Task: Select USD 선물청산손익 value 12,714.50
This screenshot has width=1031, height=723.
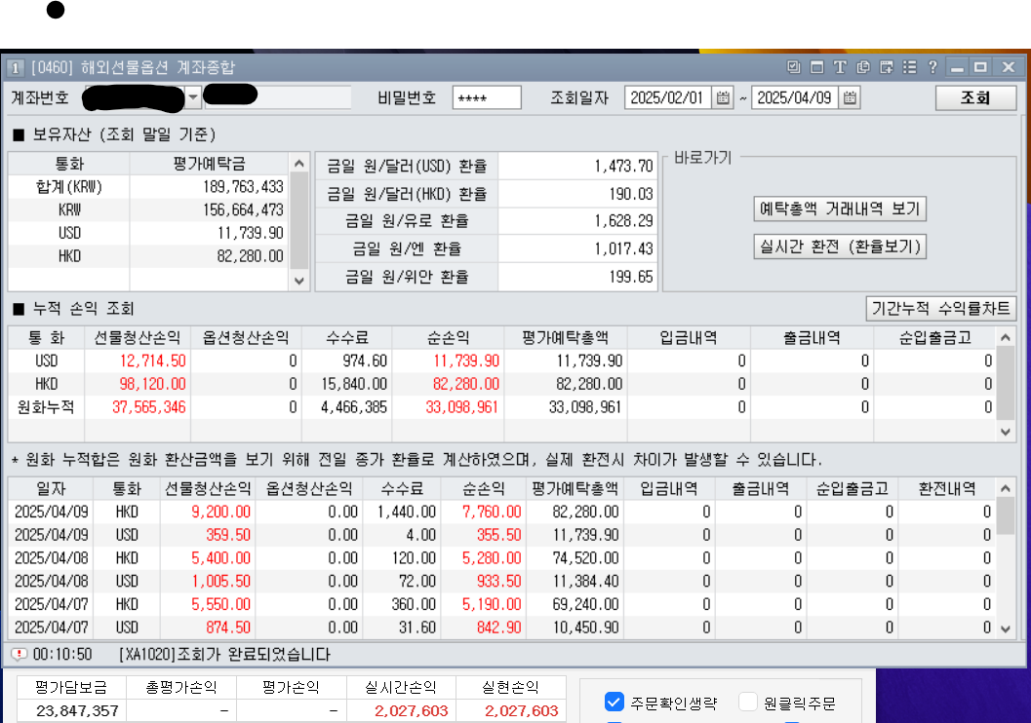Action: coord(152,361)
